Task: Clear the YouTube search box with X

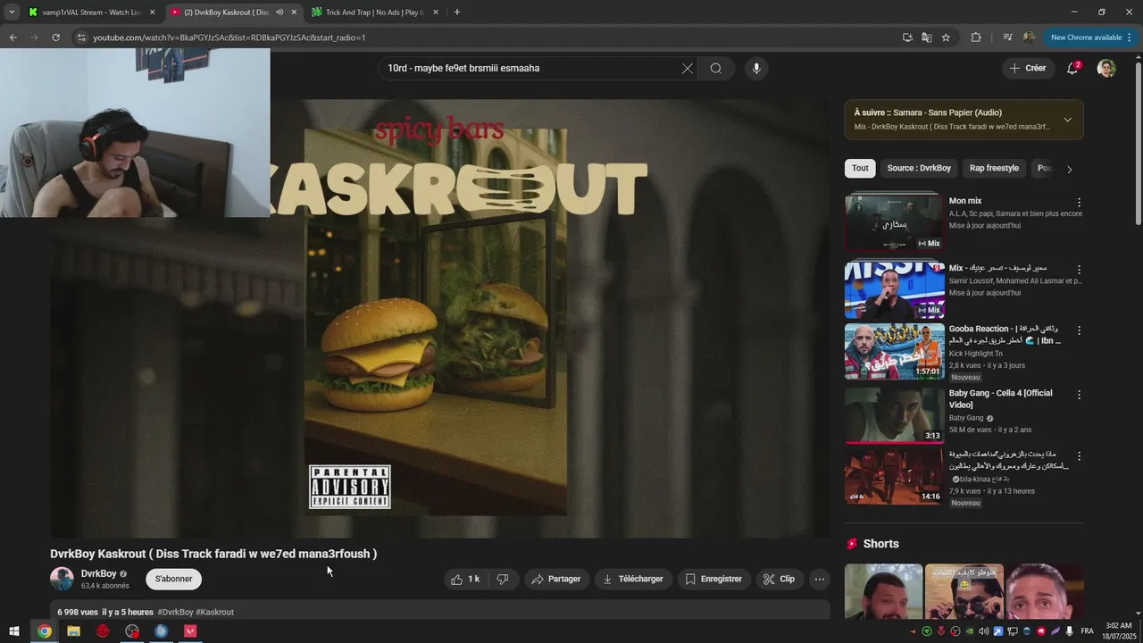Action: [x=688, y=68]
